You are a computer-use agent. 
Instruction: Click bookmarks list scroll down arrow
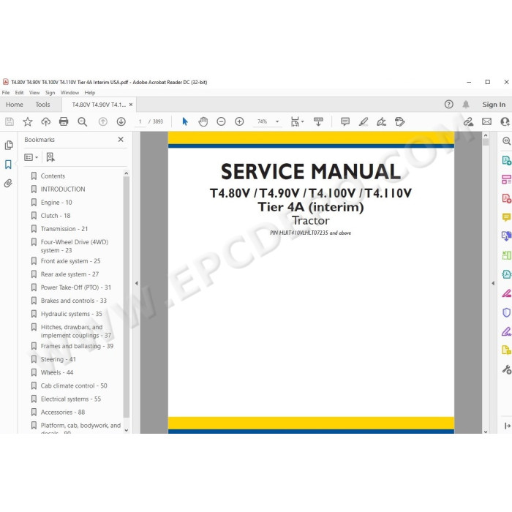tap(127, 430)
